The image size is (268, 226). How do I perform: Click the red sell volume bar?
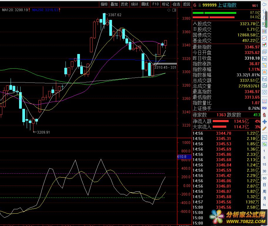213,17
